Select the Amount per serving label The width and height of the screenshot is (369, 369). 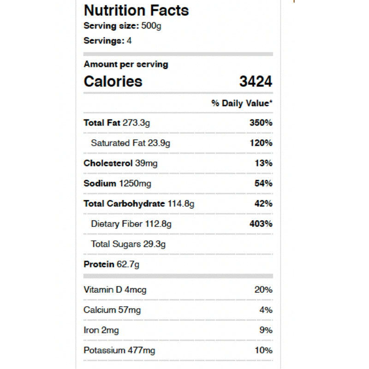click(125, 64)
